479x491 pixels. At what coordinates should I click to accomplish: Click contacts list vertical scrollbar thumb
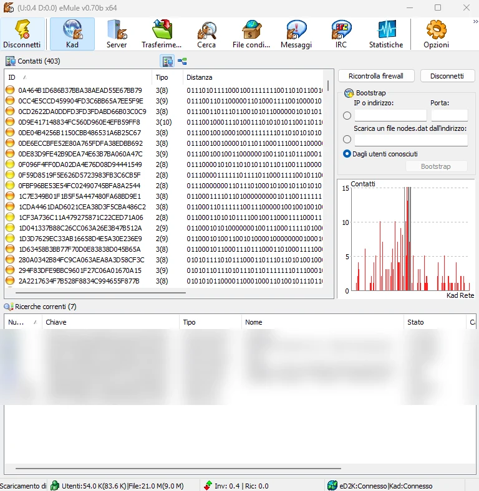pos(328,86)
